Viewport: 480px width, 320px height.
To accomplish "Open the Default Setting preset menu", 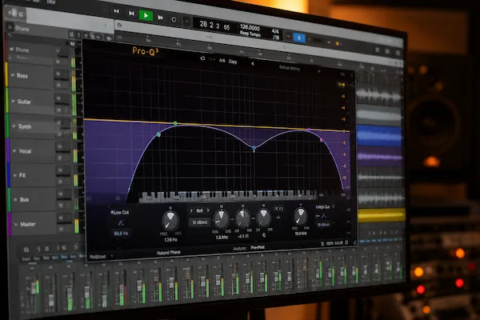I will [290, 68].
